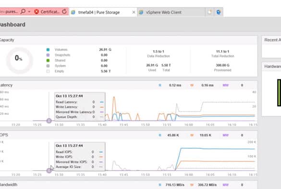The image size is (281, 189).
Task: Click the 0% capacity donut gauge
Action: [20, 60]
